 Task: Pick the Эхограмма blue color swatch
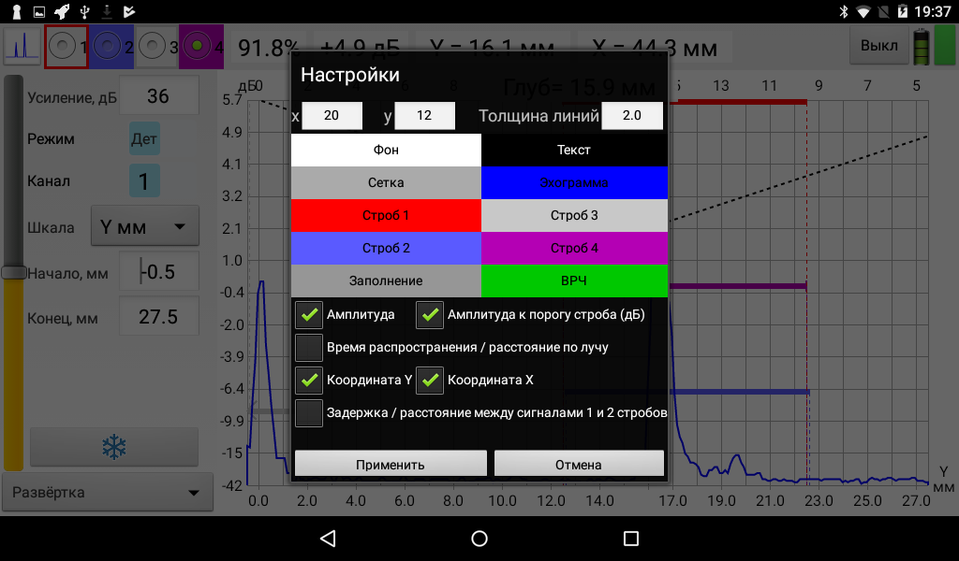(x=574, y=182)
